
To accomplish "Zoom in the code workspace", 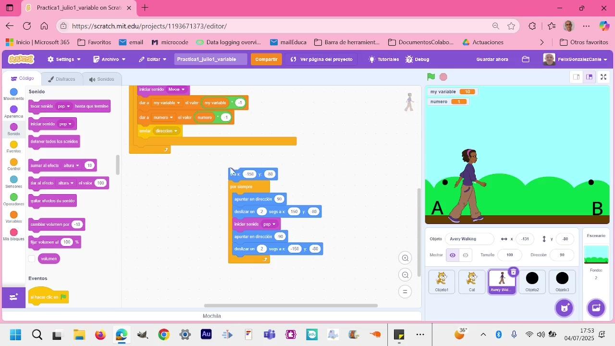I will pyautogui.click(x=405, y=258).
